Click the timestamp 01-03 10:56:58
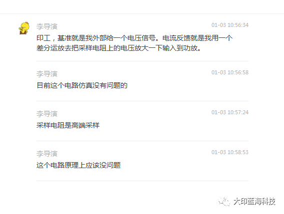Screen dimensions: 284x214 [x=230, y=72]
